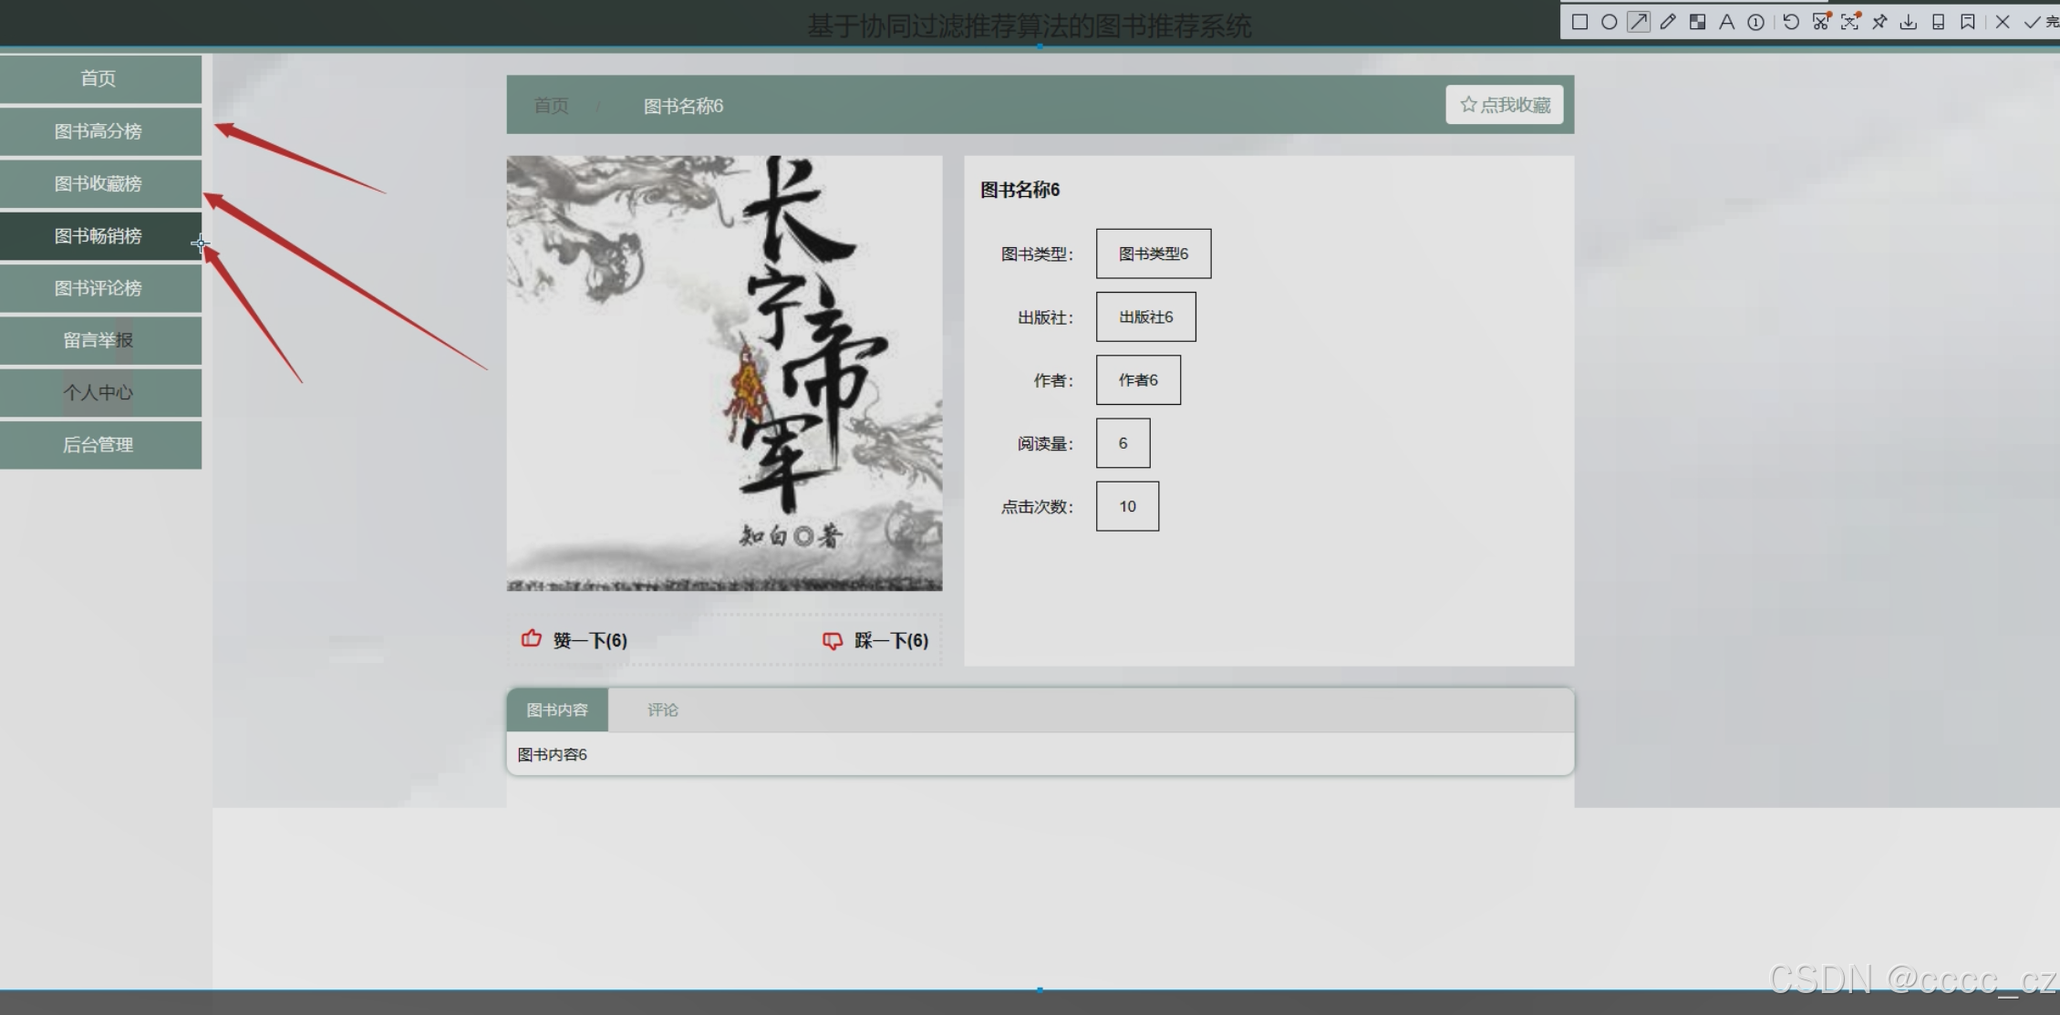
Task: Select the numbered marker tool
Action: pyautogui.click(x=1755, y=22)
